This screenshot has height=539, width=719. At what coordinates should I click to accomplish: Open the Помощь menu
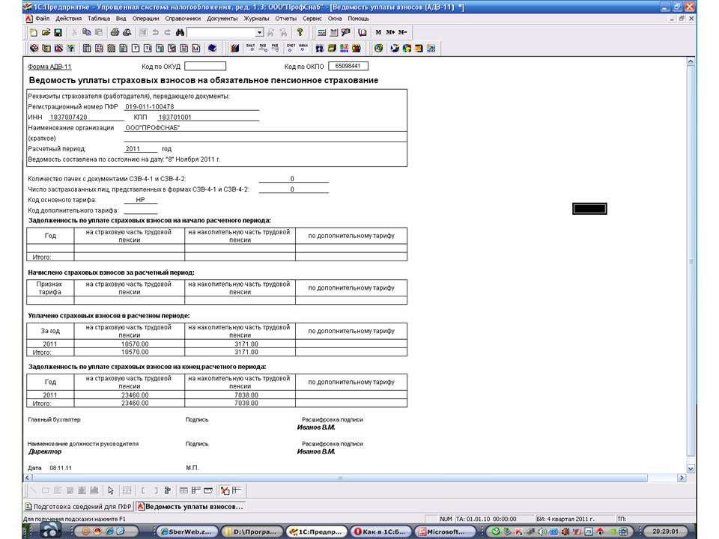(358, 19)
